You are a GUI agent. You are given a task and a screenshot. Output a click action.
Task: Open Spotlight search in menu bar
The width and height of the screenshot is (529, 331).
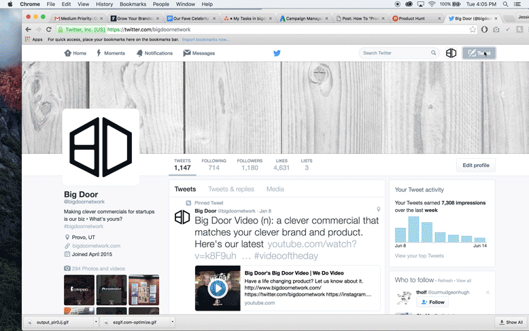point(505,4)
